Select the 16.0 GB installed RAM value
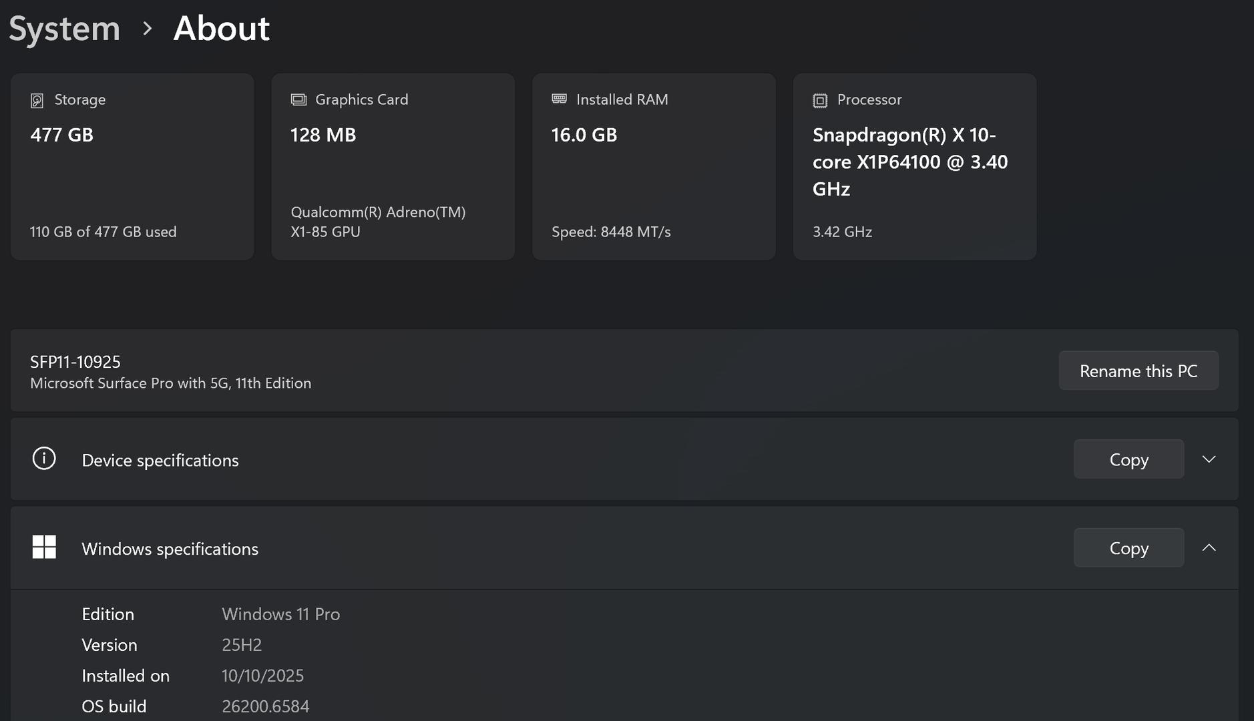 click(584, 135)
